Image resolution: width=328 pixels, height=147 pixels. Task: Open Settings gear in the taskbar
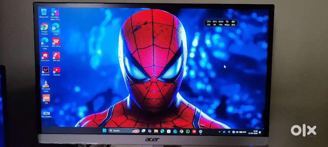[x=201, y=131]
